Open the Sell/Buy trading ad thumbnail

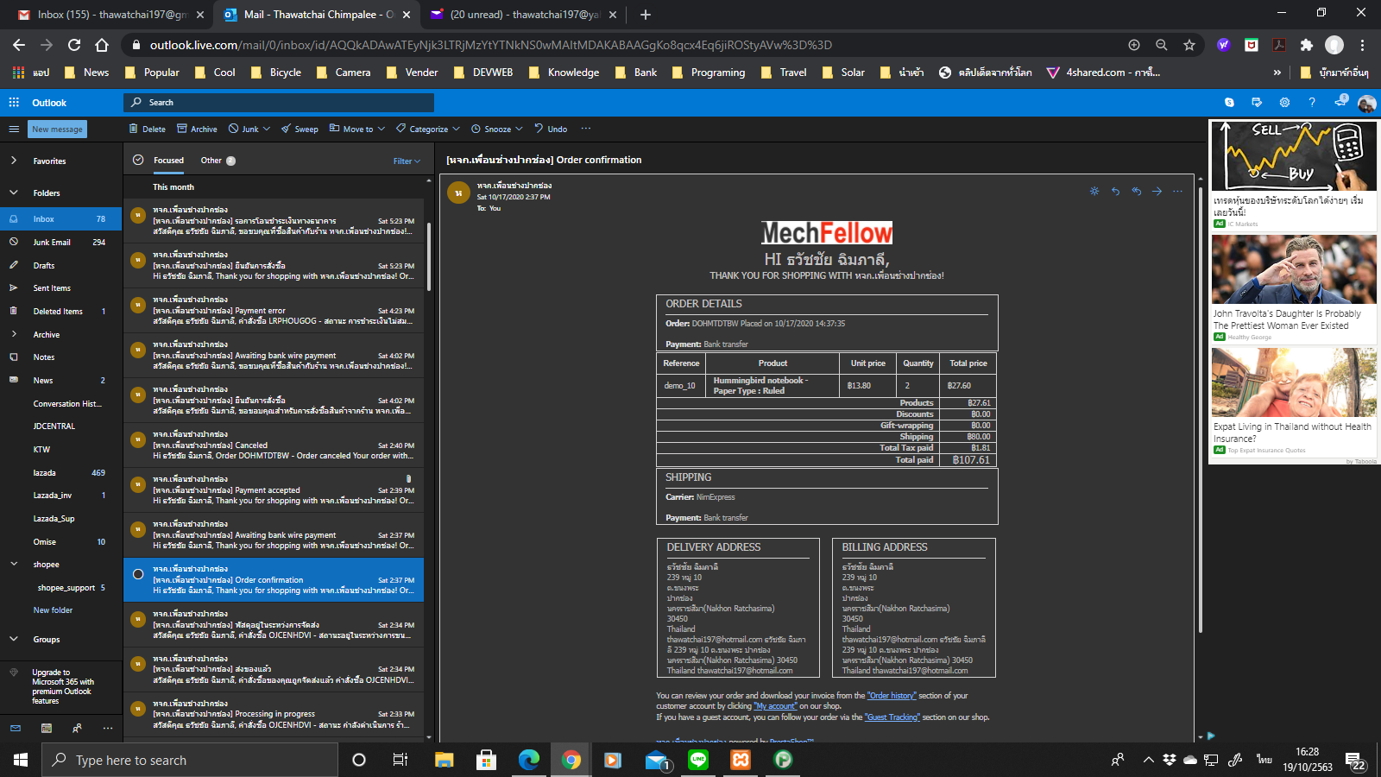pyautogui.click(x=1294, y=156)
